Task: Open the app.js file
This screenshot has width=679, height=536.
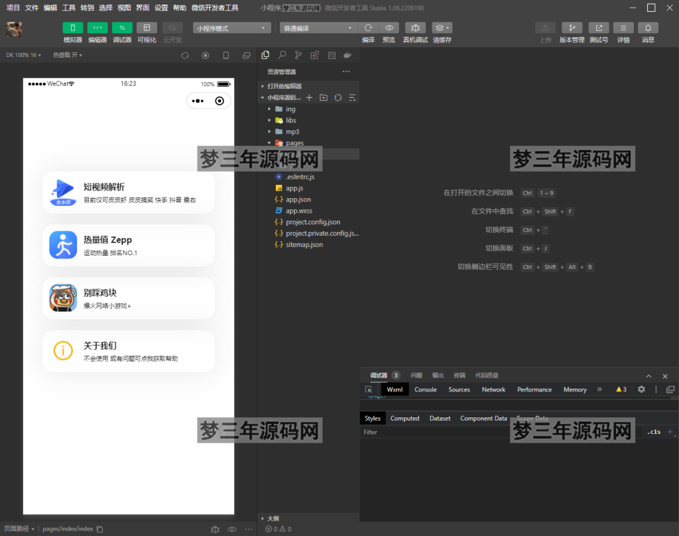Action: (308, 188)
